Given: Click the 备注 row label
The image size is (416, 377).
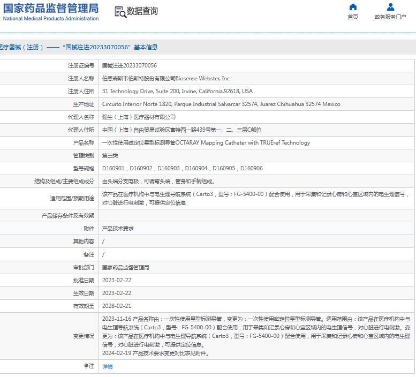Looking at the screenshot, I should point(89,255).
